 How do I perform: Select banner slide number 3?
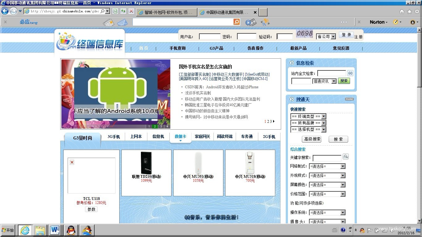[161, 126]
